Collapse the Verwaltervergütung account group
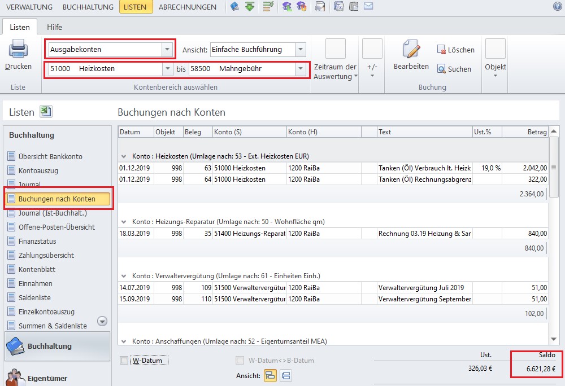This screenshot has width=565, height=386. coord(123,277)
